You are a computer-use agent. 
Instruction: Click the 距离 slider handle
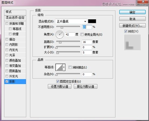click(x=60, y=42)
